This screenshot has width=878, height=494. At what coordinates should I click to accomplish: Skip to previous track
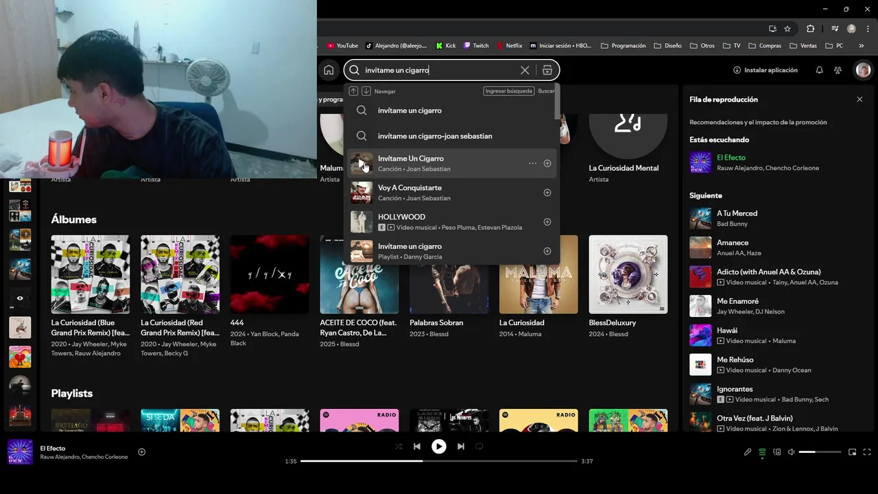click(x=416, y=447)
